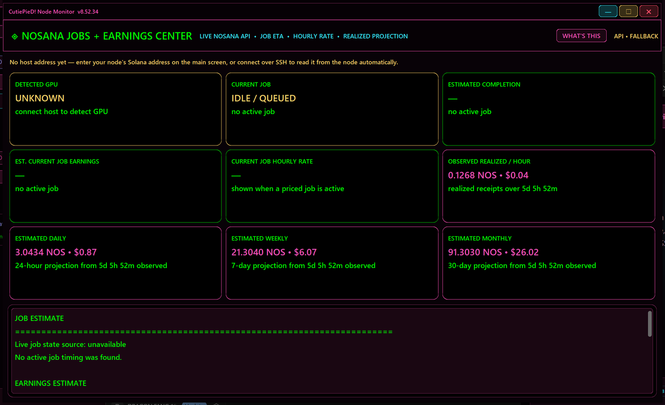
Task: Maximize the CutiePieD Node Monitor window
Action: (x=628, y=11)
